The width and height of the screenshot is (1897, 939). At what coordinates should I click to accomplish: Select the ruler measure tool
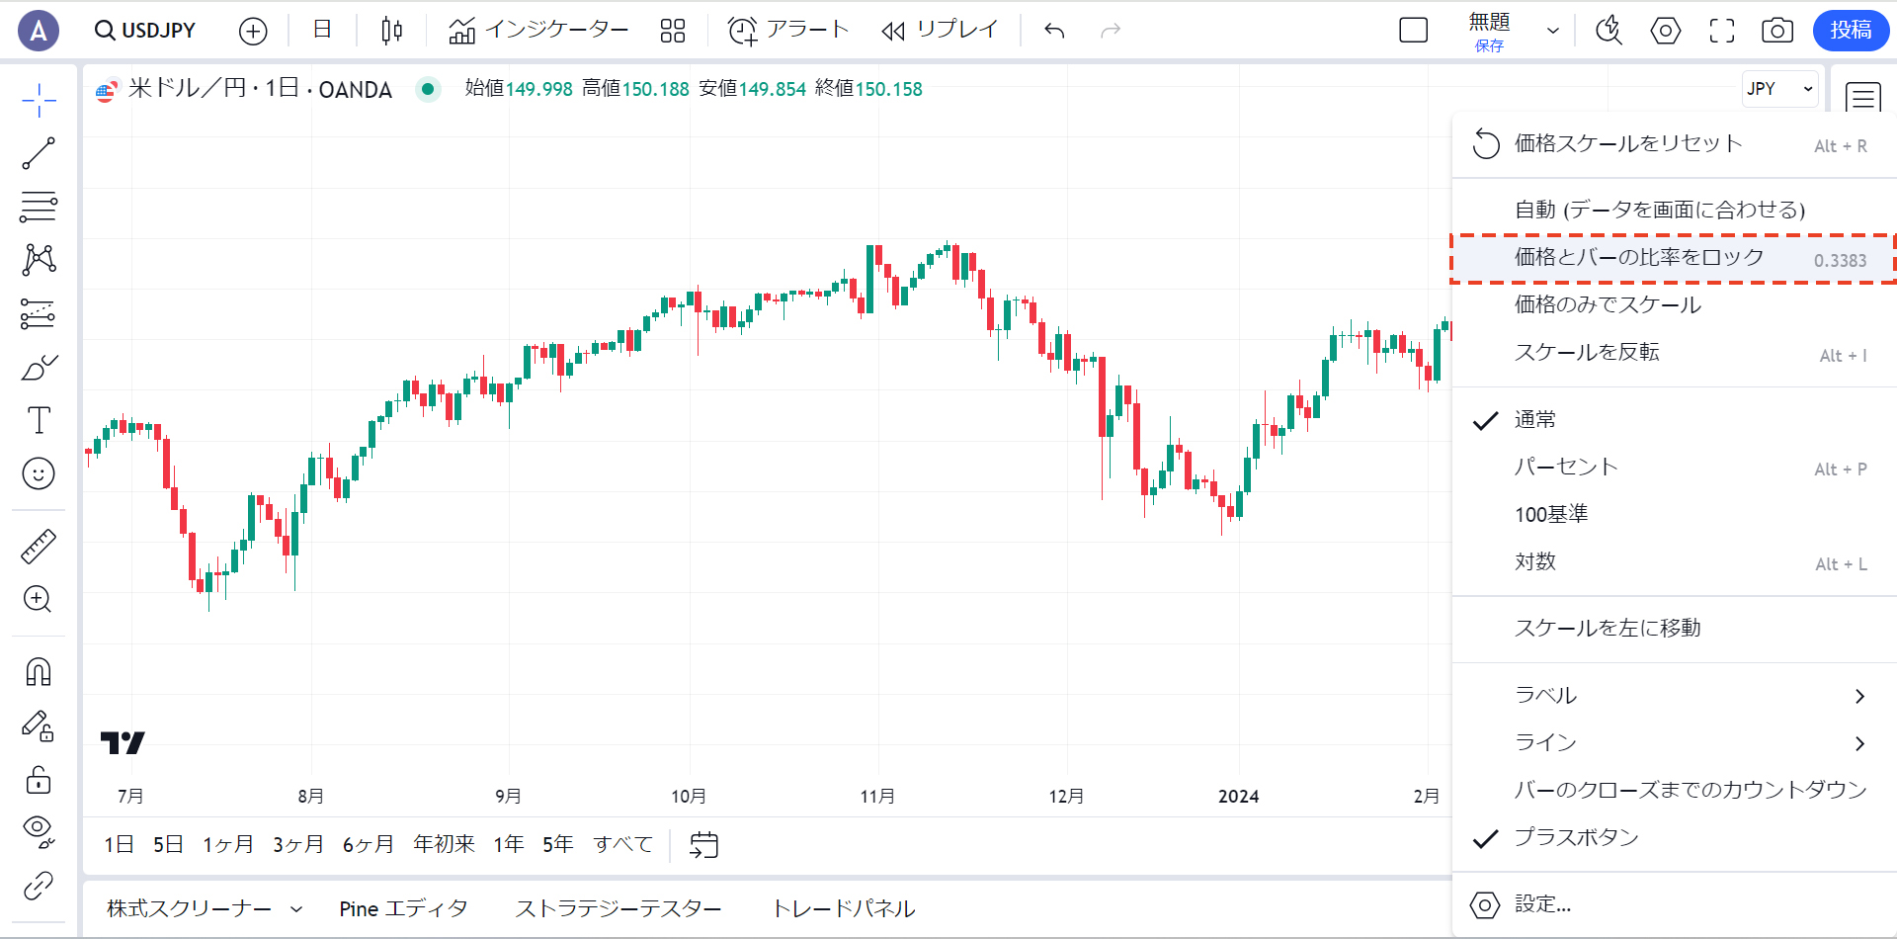click(x=39, y=547)
